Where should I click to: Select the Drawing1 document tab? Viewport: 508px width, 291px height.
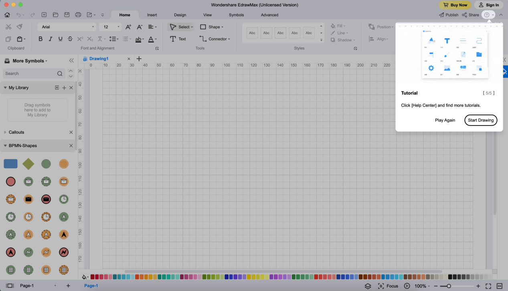(x=99, y=59)
